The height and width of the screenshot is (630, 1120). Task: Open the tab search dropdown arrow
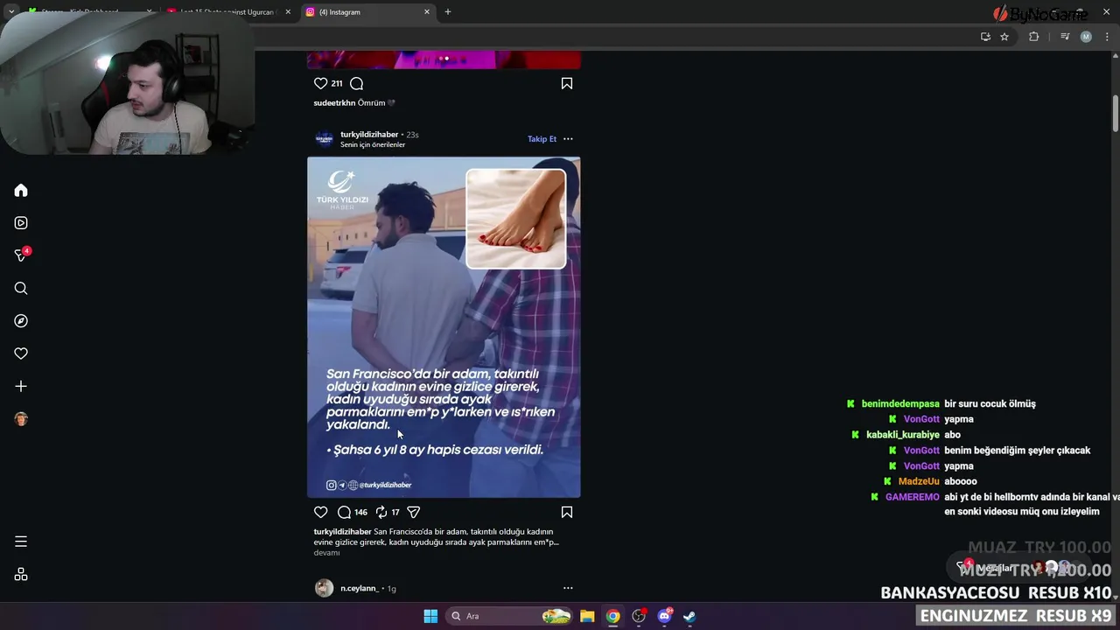point(11,12)
